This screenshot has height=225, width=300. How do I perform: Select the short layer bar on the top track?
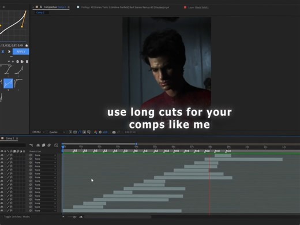point(223,156)
